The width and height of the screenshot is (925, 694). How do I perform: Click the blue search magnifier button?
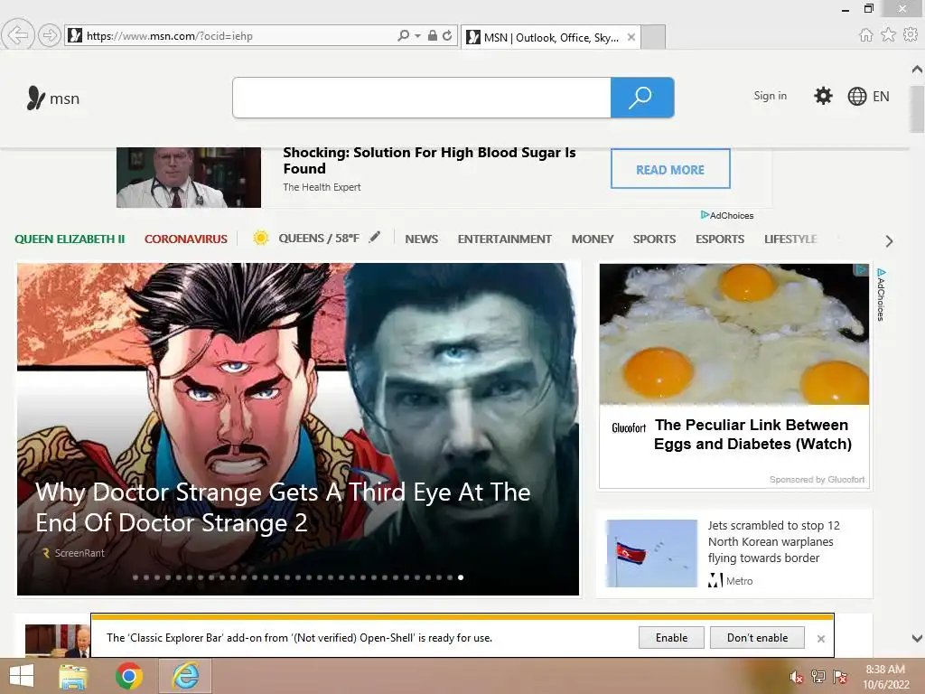642,98
